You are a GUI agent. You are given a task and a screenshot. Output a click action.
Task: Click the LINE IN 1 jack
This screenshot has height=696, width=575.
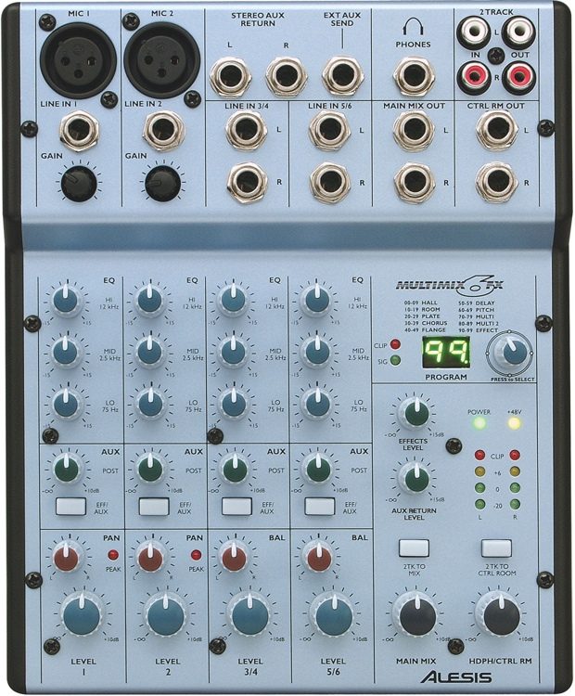(x=80, y=131)
